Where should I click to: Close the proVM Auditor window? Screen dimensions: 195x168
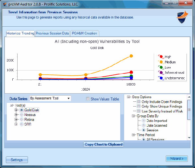click(186, 3)
